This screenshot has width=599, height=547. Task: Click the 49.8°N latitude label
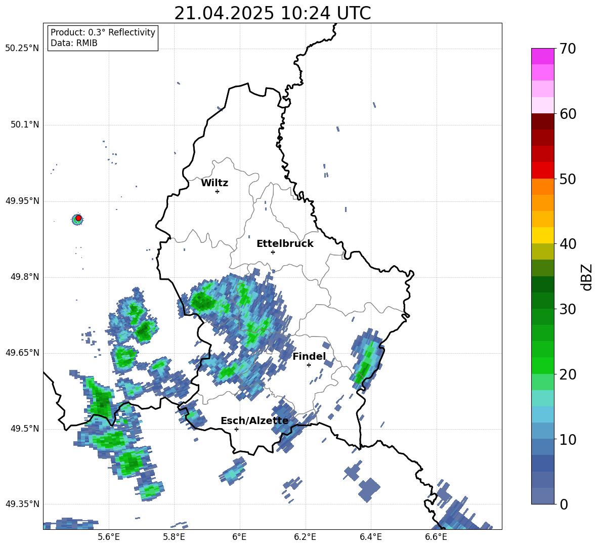(x=25, y=277)
